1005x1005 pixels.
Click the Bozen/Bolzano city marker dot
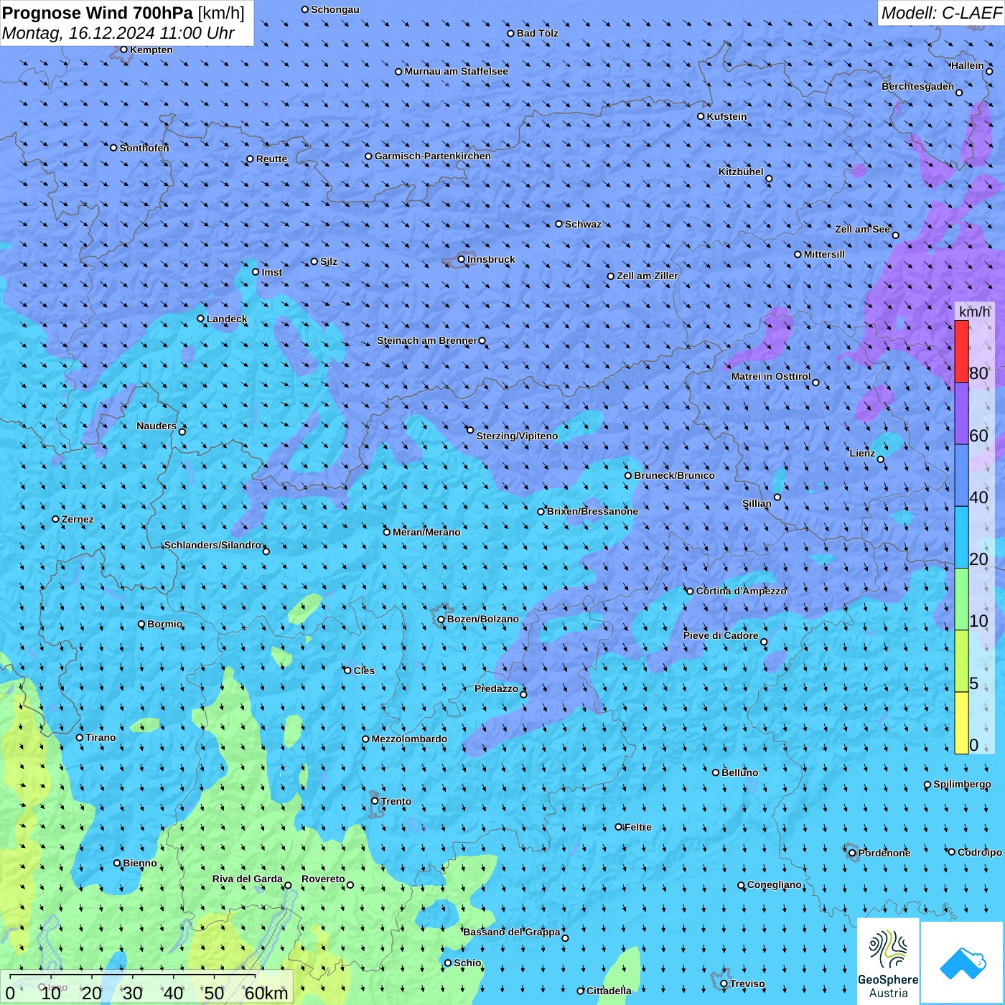click(x=441, y=620)
